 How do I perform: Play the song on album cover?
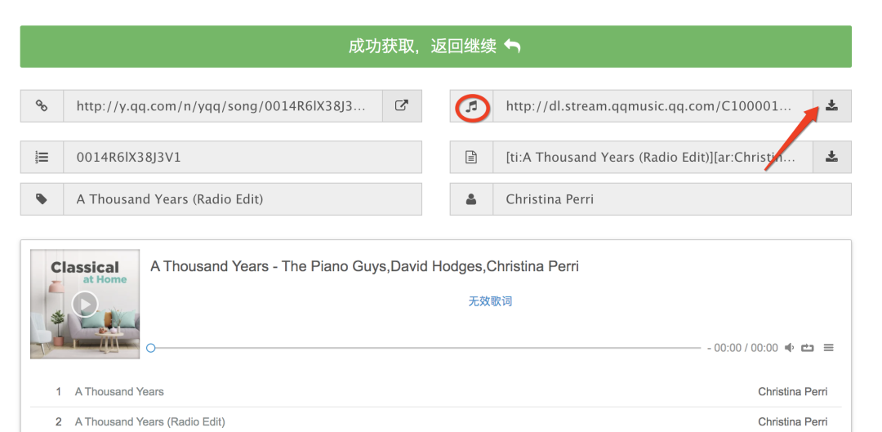point(85,305)
